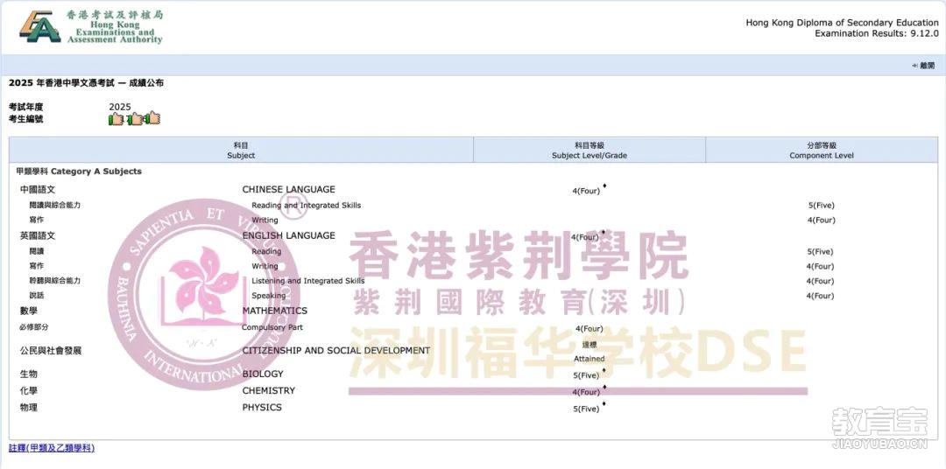
Task: Select the "Hong Kong Diploma of Secondary Education" title text
Action: (x=843, y=23)
